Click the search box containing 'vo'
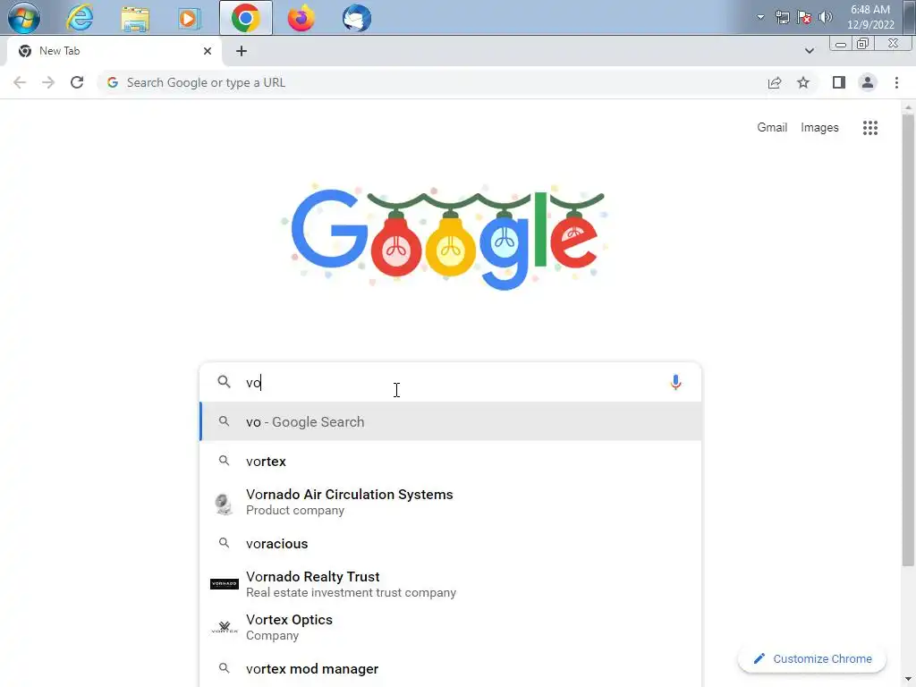916x687 pixels. tap(450, 382)
